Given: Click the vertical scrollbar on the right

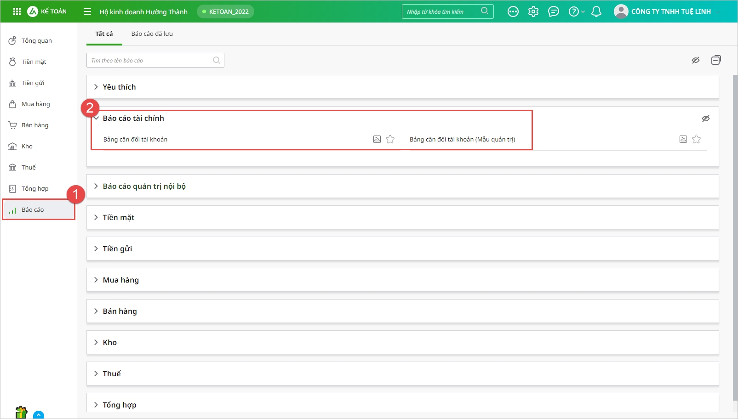Looking at the screenshot, I should pos(735,230).
